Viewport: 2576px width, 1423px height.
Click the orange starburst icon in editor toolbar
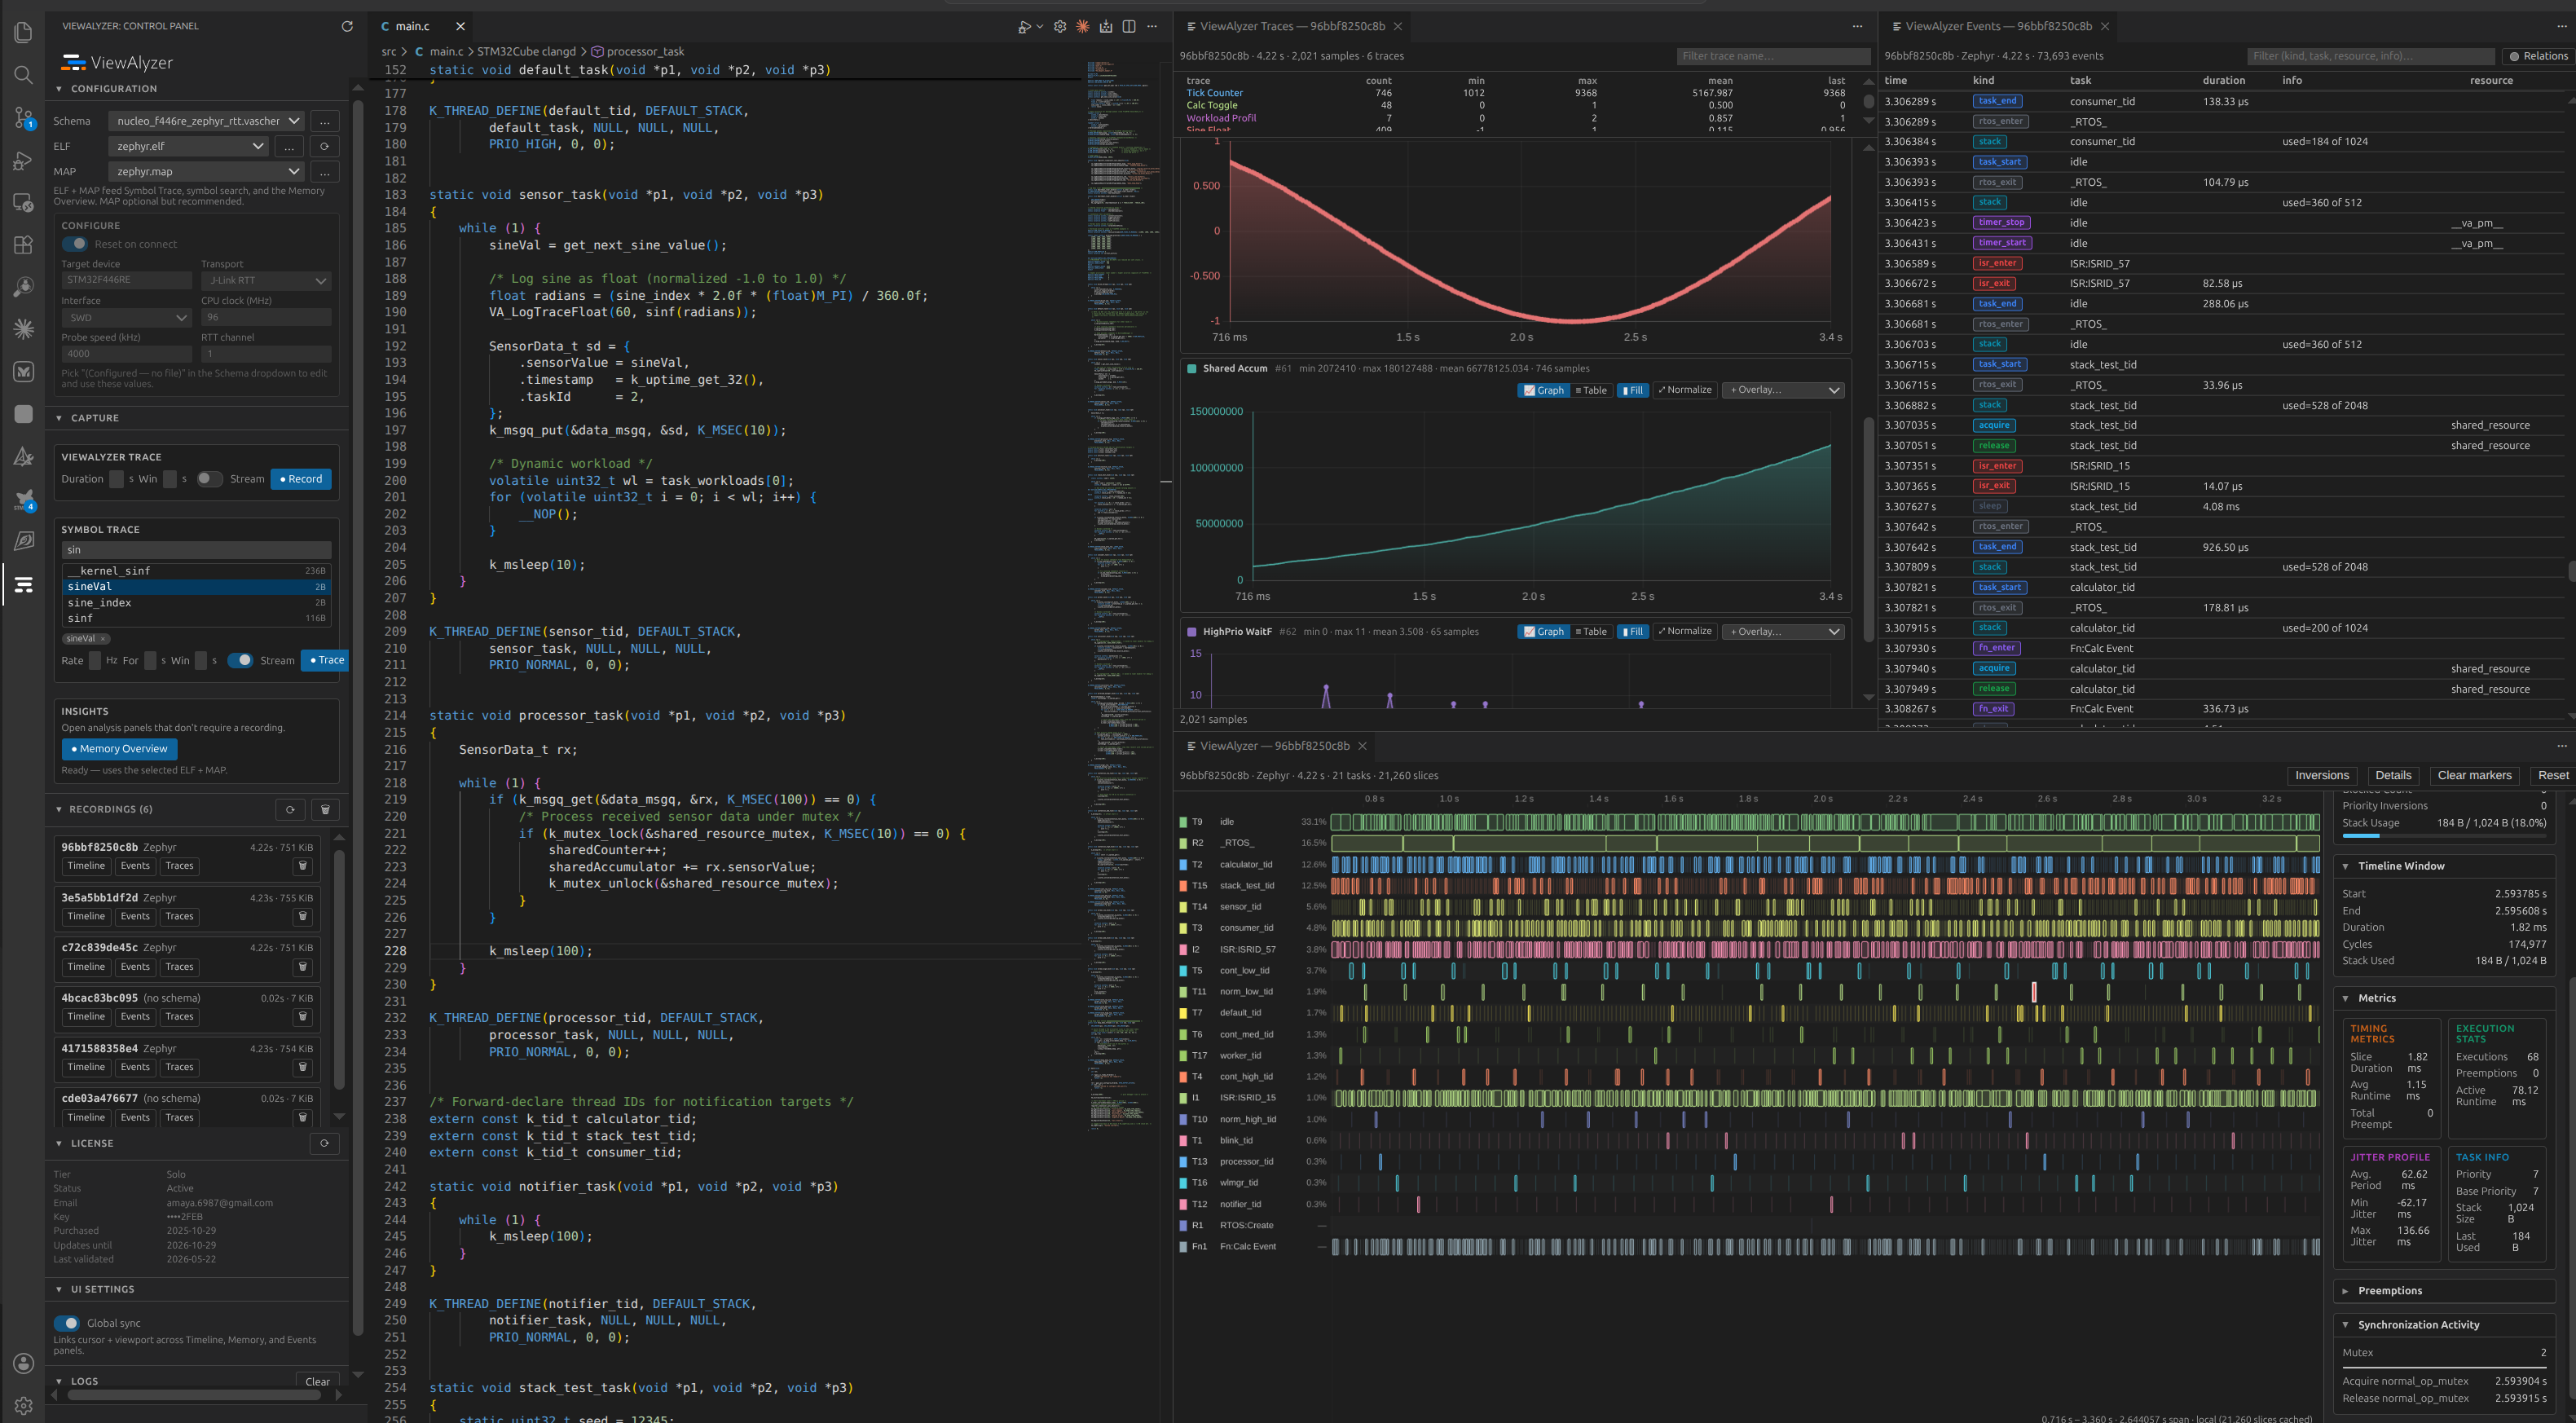click(x=1083, y=27)
